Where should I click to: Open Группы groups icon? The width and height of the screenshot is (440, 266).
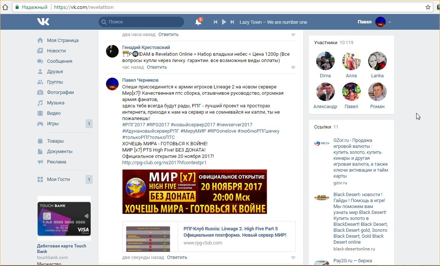click(x=40, y=82)
